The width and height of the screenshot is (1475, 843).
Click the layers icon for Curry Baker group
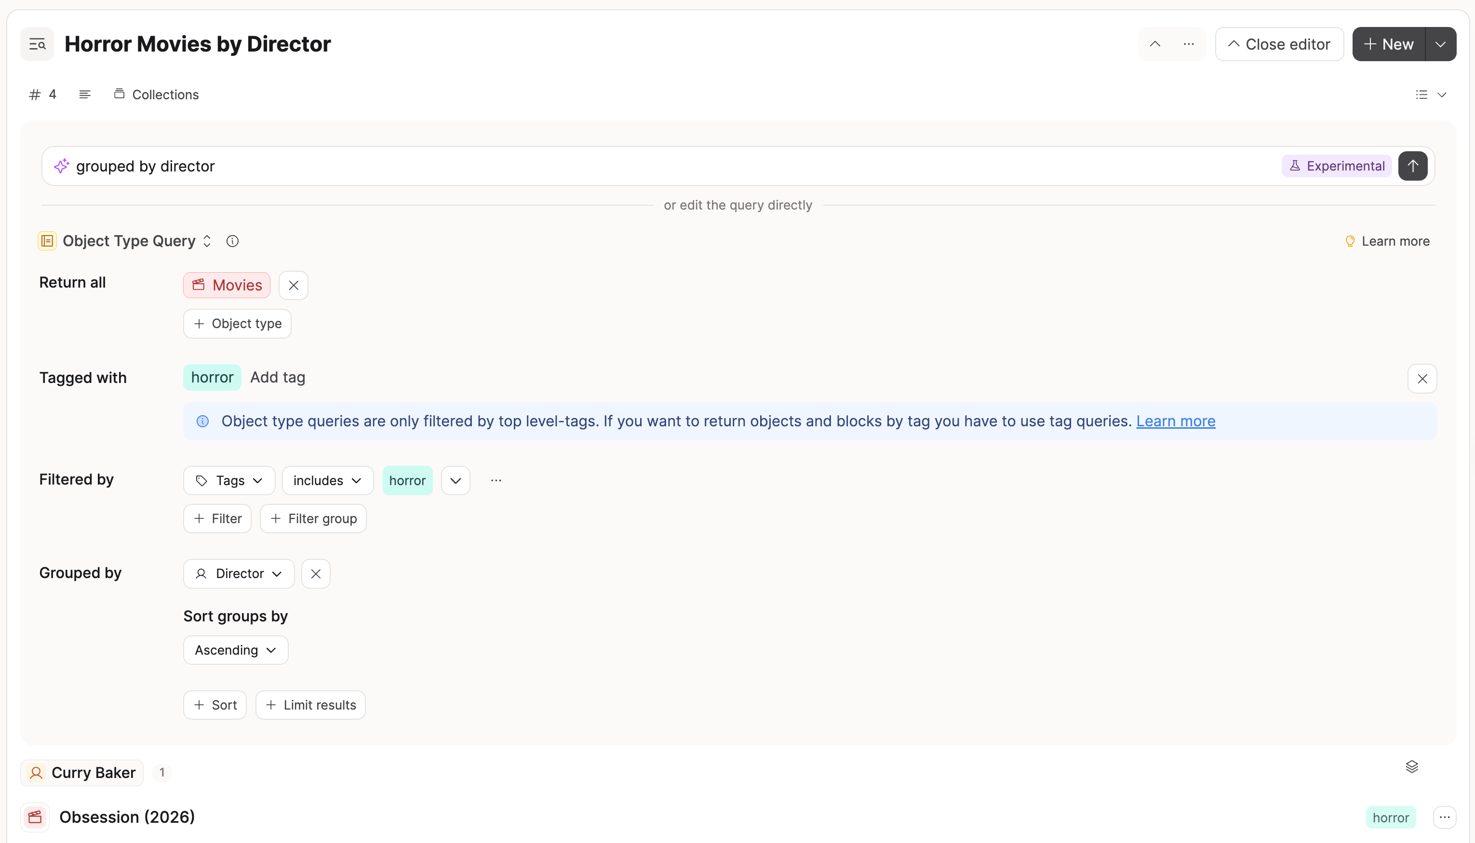point(1411,766)
